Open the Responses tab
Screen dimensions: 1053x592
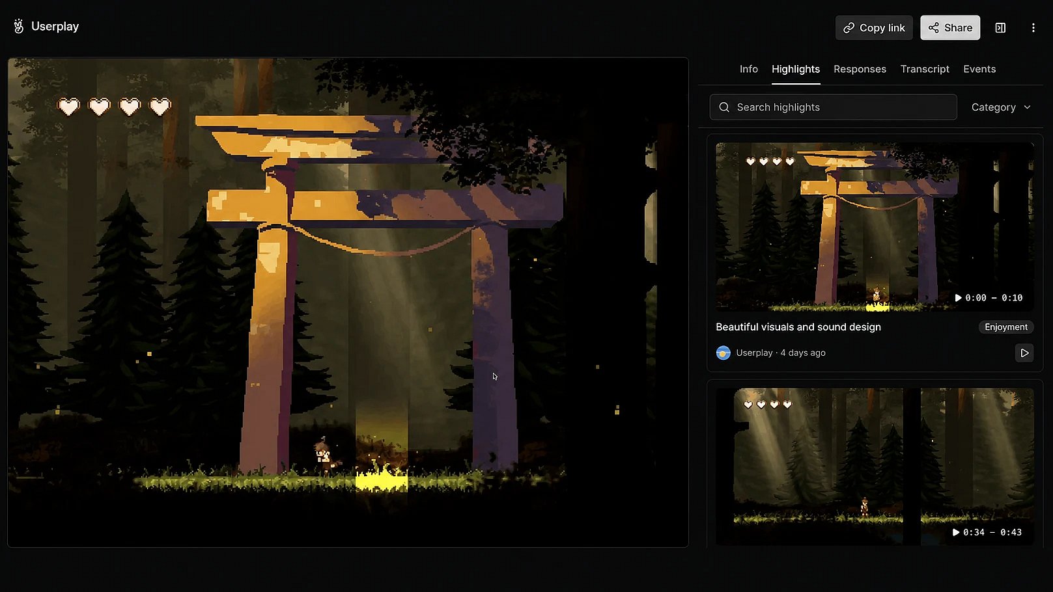tap(860, 69)
